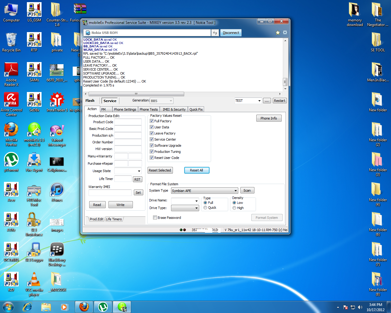Click the Warranty IMEI input field
Screen dimensions: 391x313
(110, 193)
